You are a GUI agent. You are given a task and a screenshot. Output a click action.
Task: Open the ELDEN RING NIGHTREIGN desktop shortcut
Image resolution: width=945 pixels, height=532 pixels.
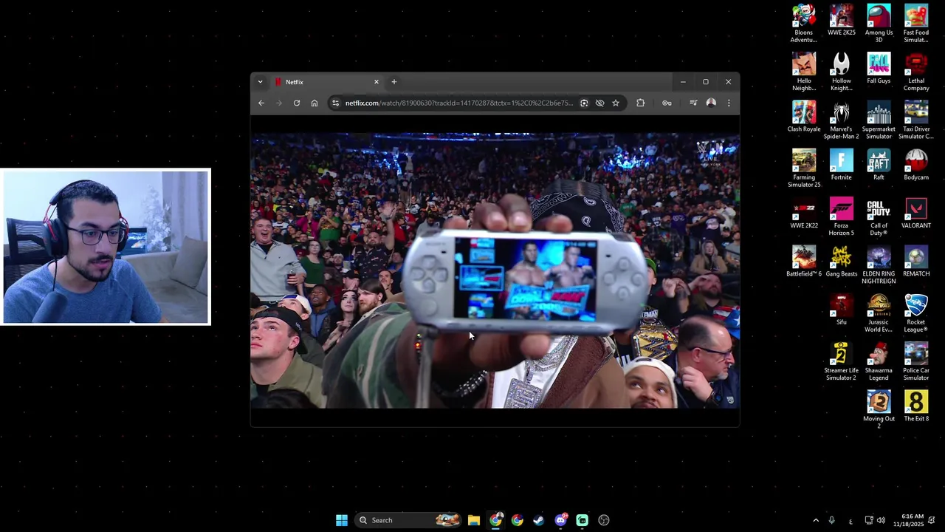(879, 265)
